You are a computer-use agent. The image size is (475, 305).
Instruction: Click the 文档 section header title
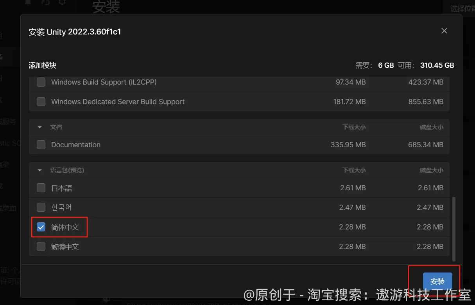click(x=56, y=127)
